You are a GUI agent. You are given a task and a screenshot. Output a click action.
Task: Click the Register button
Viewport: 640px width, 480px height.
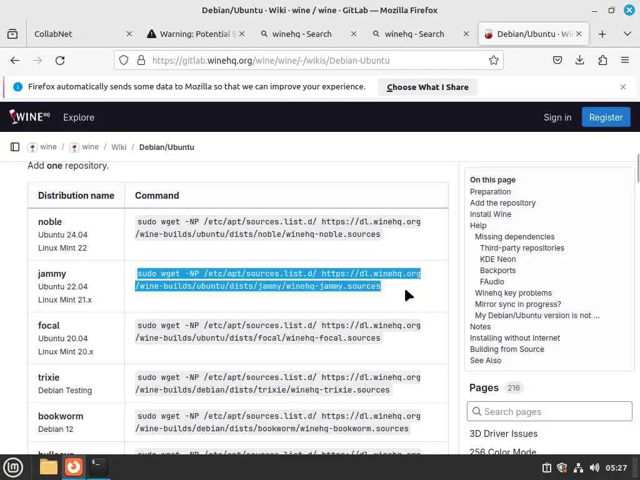(606, 117)
